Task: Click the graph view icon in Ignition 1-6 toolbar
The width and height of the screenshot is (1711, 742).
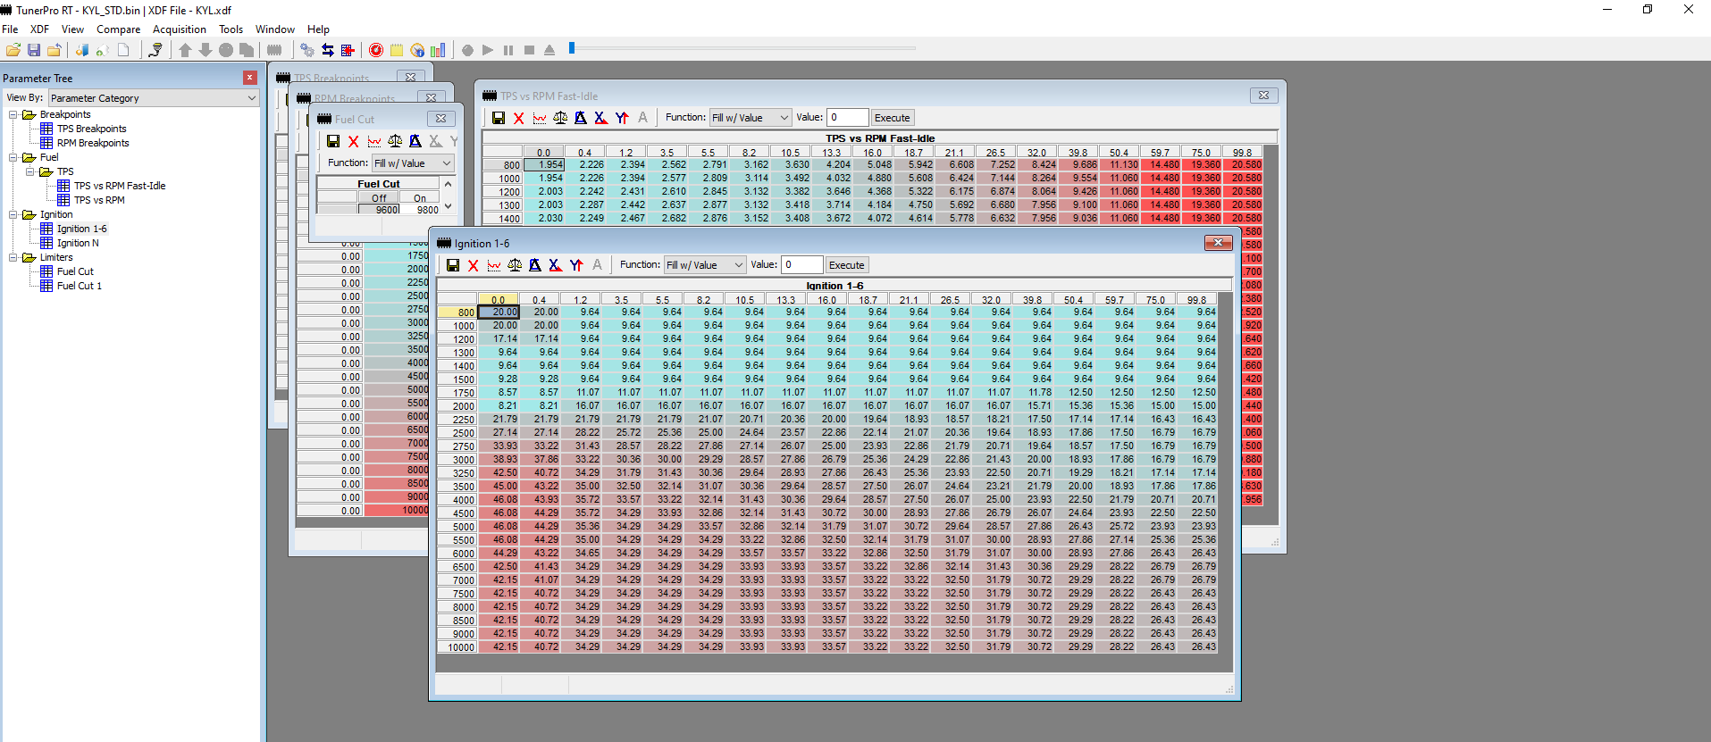Action: tap(494, 265)
